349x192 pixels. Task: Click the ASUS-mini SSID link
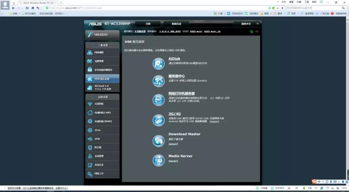tap(196, 32)
